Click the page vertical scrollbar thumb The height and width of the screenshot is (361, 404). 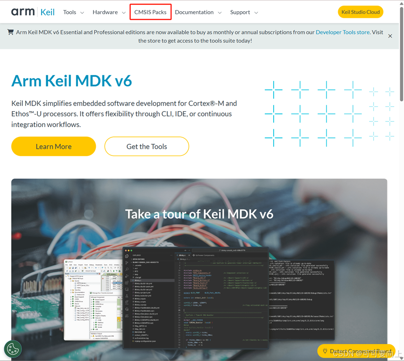401,54
